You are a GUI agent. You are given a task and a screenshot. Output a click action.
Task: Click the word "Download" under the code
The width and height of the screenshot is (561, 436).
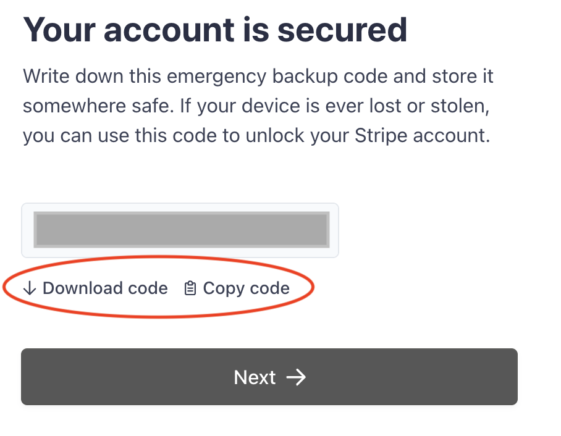82,288
